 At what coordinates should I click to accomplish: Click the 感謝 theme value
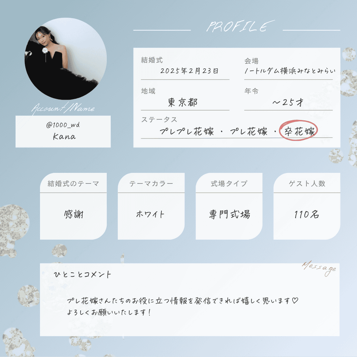[x=74, y=214]
